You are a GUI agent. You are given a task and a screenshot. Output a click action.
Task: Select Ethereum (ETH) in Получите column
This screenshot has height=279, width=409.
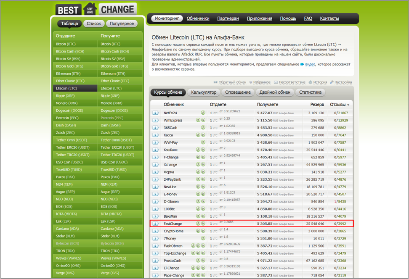(x=120, y=74)
